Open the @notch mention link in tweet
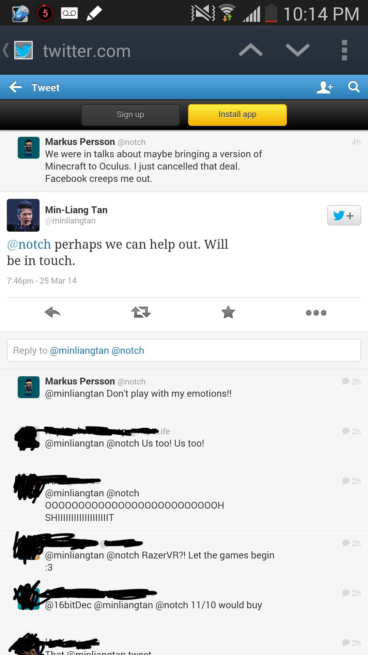This screenshot has width=368, height=655. coord(29,244)
